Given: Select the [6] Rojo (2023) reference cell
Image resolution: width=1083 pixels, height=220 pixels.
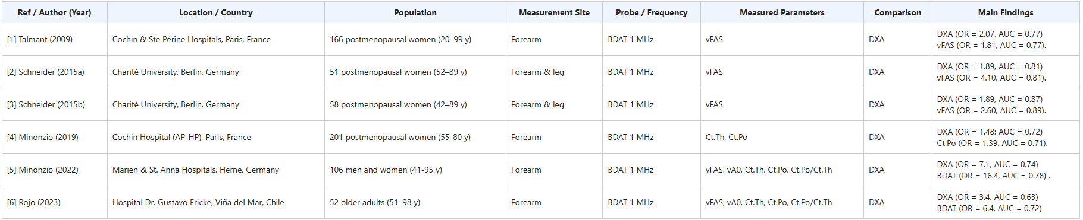Looking at the screenshot, I should pyautogui.click(x=55, y=202).
